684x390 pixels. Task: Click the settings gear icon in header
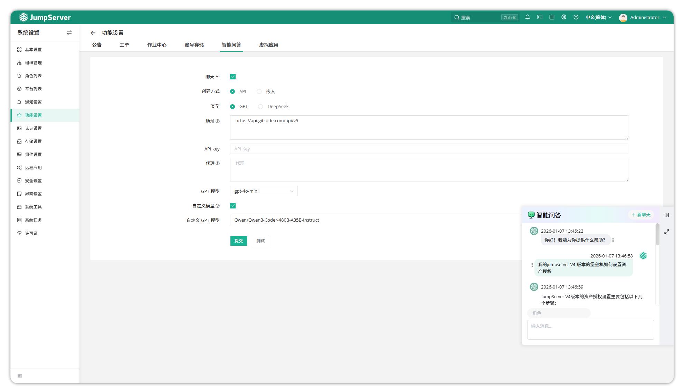click(564, 17)
